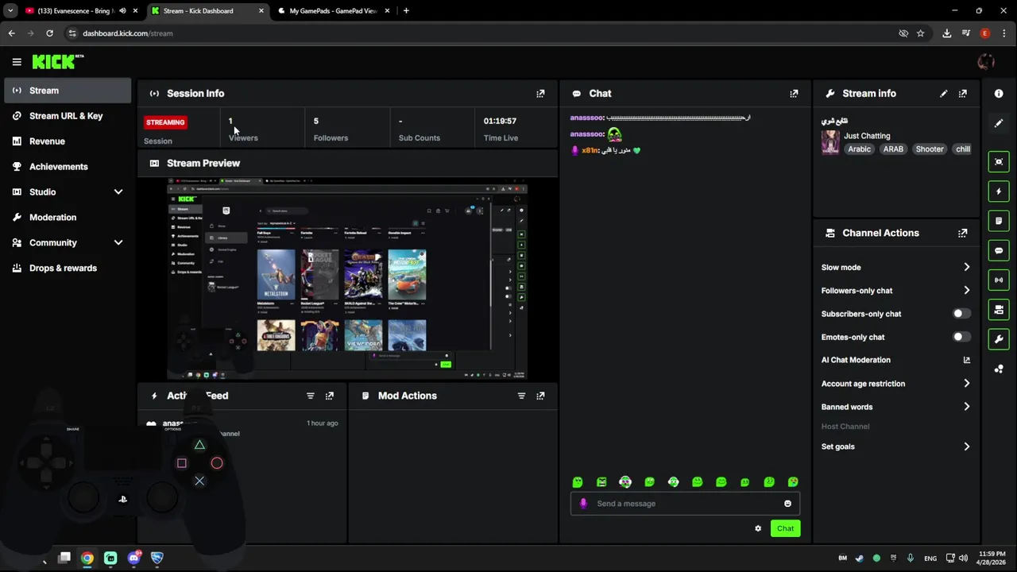
Task: Click the Arabic tag
Action: [x=859, y=149]
